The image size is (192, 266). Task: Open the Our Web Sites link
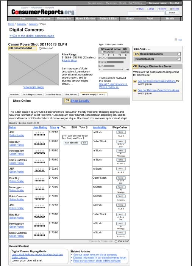[x=135, y=3]
